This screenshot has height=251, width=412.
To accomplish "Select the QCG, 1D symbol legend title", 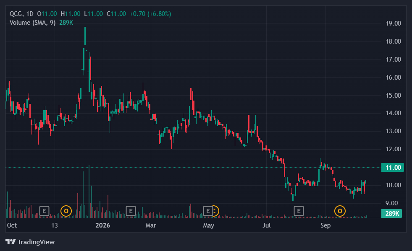I will pyautogui.click(x=21, y=14).
